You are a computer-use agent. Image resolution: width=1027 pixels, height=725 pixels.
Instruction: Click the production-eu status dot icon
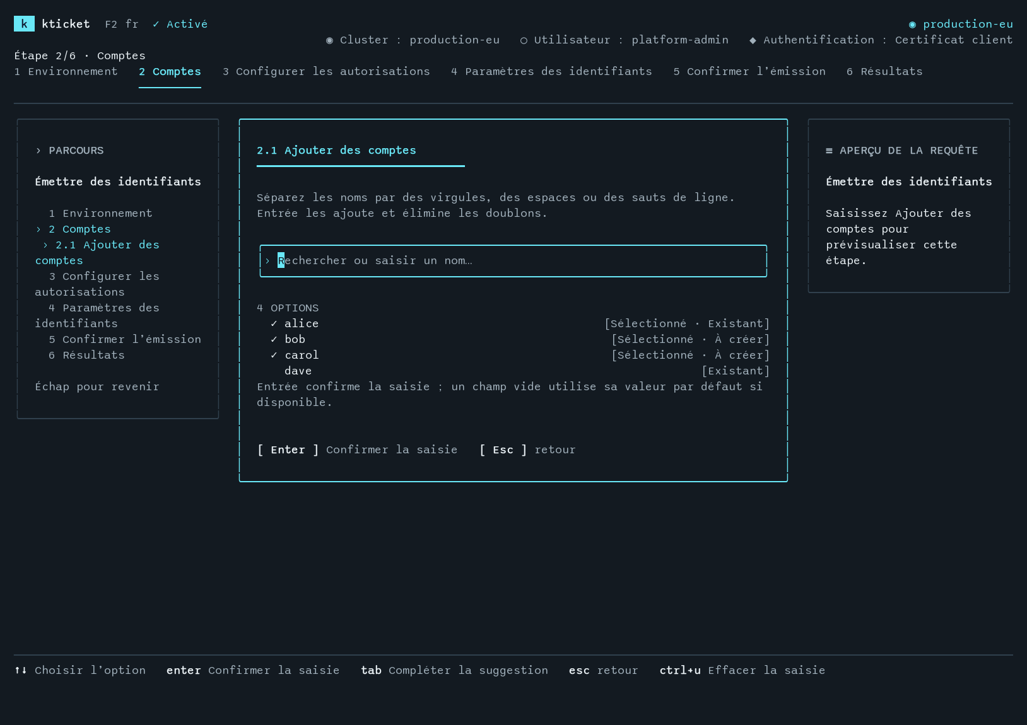click(912, 25)
